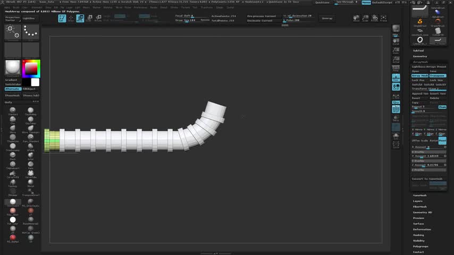Apply the MatCap GreenClay material
Screen dimensions: 454x255
click(30, 229)
